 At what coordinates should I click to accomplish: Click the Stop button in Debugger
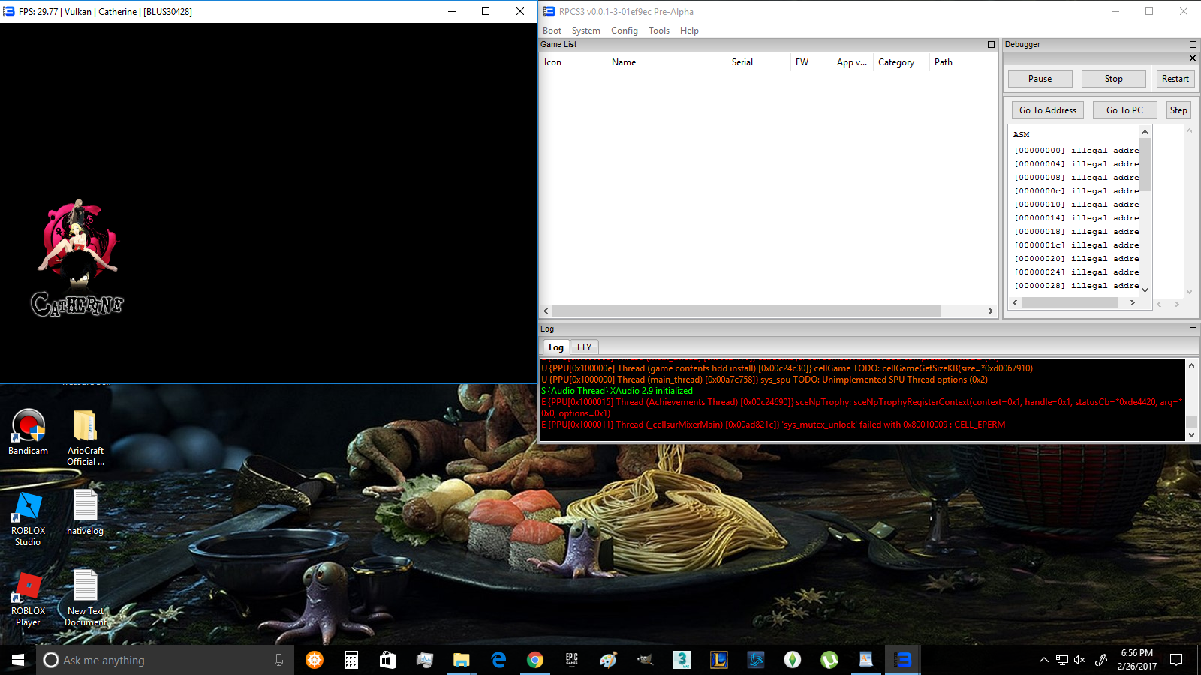(1113, 79)
